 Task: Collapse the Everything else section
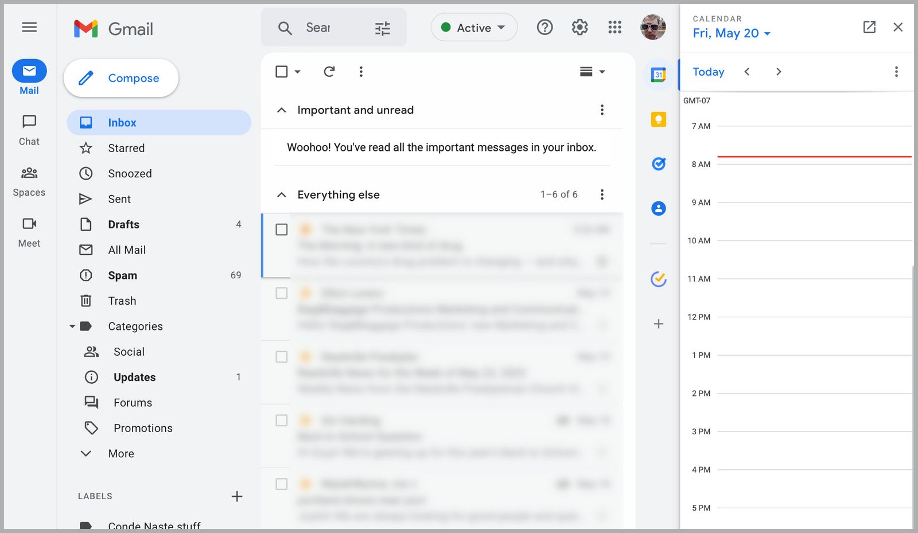pyautogui.click(x=282, y=194)
